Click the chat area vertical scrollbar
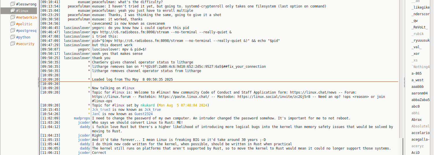This screenshot has height=155, width=434. tap(401, 69)
